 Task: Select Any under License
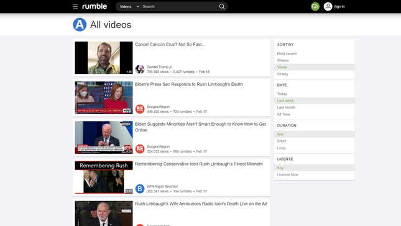coord(314,168)
